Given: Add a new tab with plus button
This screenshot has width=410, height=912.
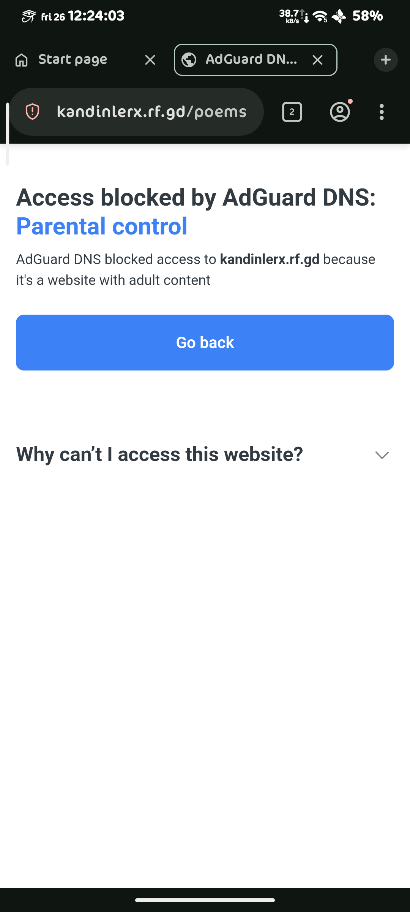Looking at the screenshot, I should coord(386,60).
